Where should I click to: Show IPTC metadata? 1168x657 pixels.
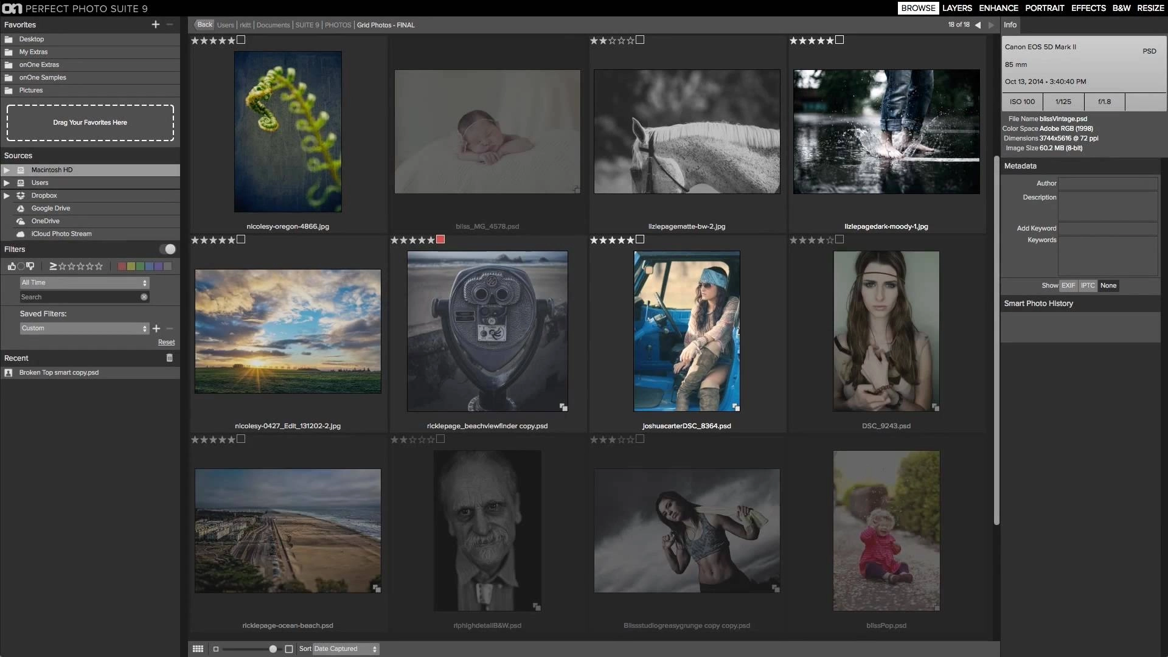(x=1088, y=285)
